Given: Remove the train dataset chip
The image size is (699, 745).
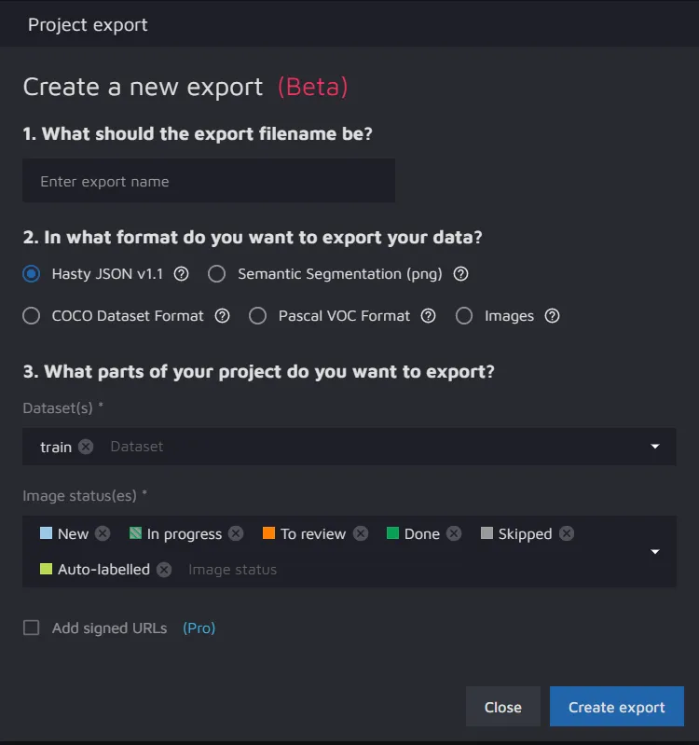Looking at the screenshot, I should (86, 447).
